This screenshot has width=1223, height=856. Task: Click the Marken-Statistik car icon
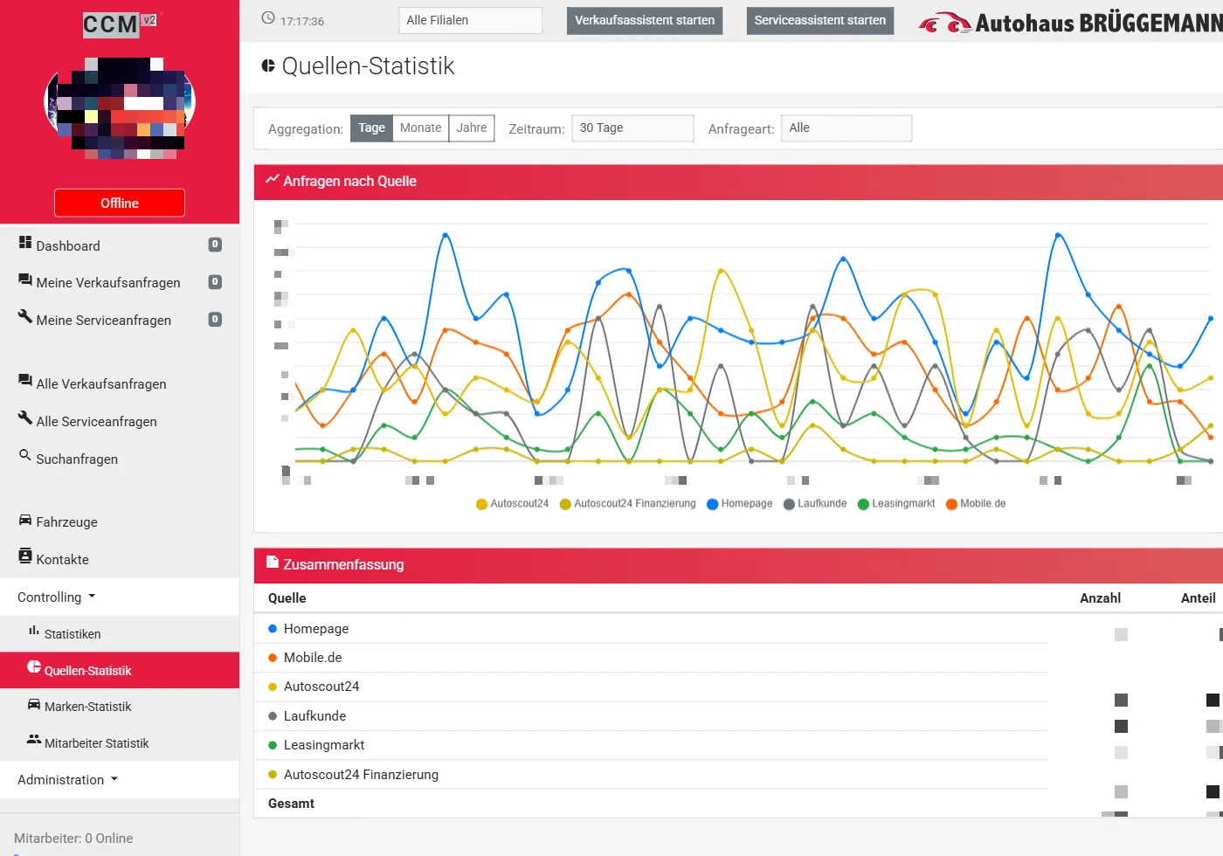34,704
